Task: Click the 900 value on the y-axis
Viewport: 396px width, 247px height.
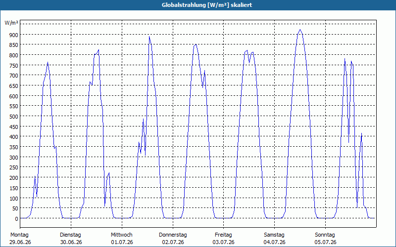Action: [x=14, y=35]
